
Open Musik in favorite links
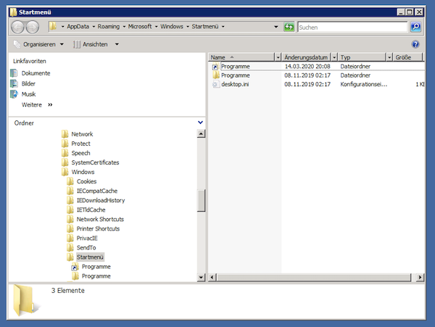coord(28,94)
